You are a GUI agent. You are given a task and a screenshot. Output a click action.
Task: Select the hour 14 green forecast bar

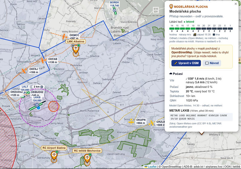tap(172, 29)
